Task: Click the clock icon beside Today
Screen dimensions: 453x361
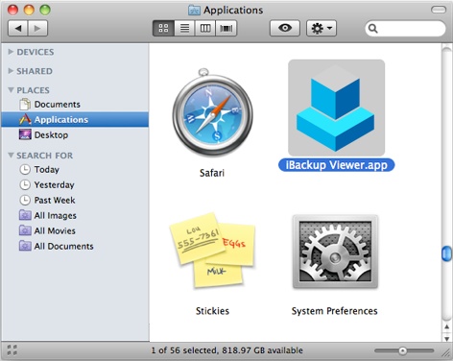Action: click(25, 169)
